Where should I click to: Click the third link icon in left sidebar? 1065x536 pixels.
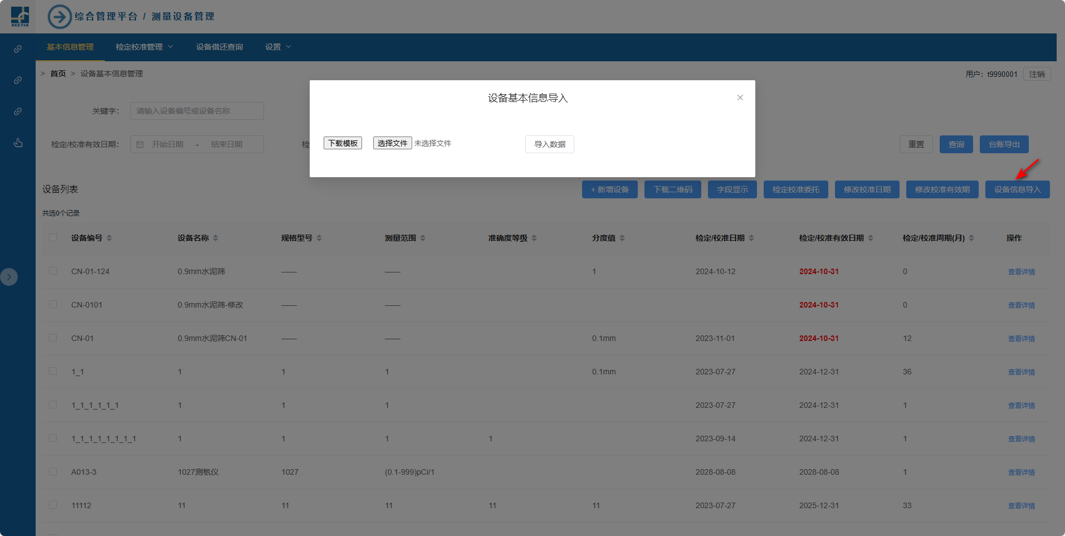pos(18,111)
